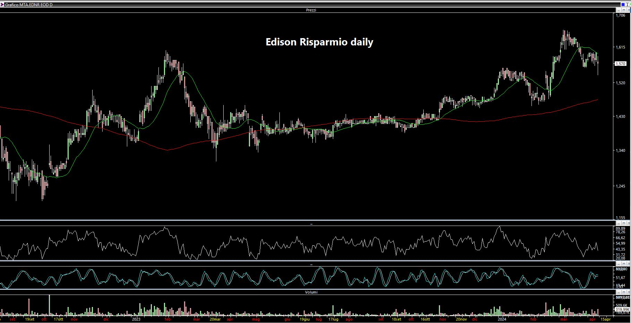The height and width of the screenshot is (323, 631).
Task: Click the 89,89 oscillator scale value
Action: point(621,228)
